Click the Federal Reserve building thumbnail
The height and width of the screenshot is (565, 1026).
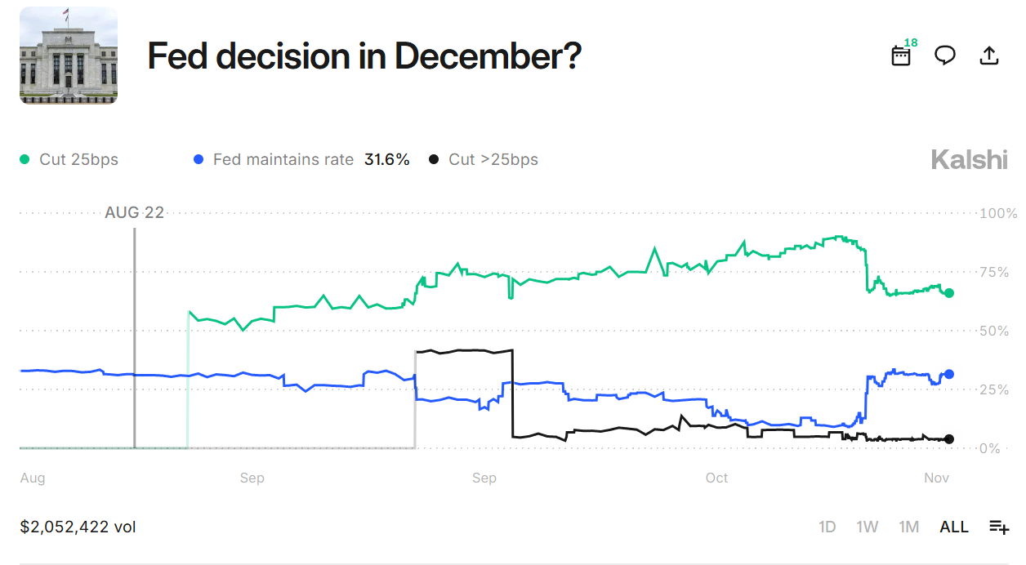tap(69, 56)
